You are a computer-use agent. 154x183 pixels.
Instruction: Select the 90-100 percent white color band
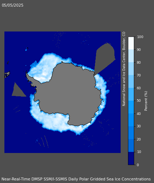(x=131, y=43)
